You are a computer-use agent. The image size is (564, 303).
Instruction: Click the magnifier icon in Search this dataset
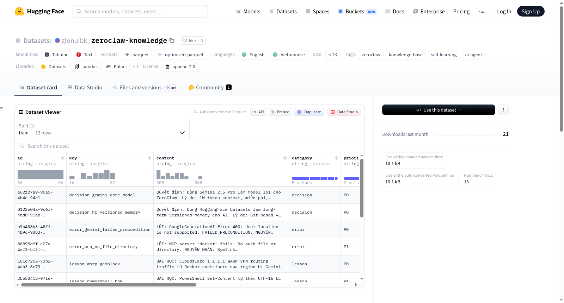pyautogui.click(x=22, y=146)
